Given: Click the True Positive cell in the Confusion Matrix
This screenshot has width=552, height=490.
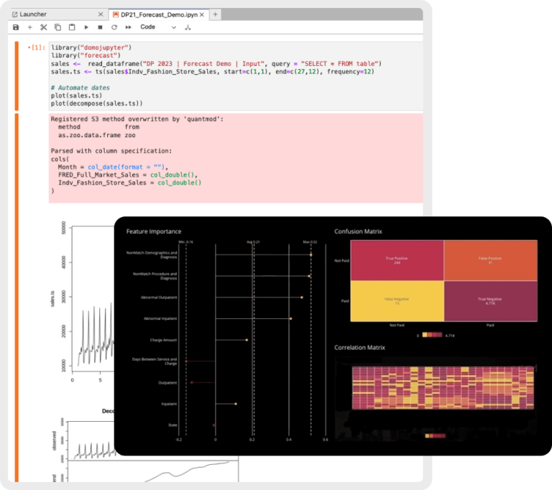Looking at the screenshot, I should click(397, 260).
